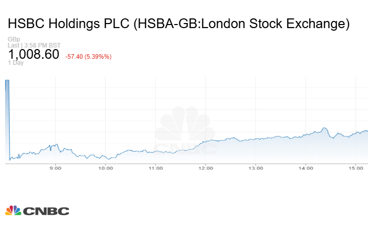
Task: Select the 1 Day range label
Action: point(16,63)
